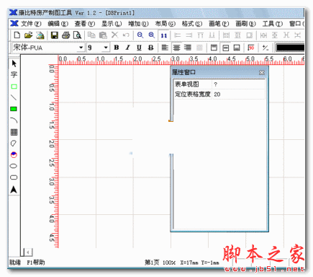Close the 属性窗口 panel
Viewport: 313px width, 277px height.
[262, 72]
